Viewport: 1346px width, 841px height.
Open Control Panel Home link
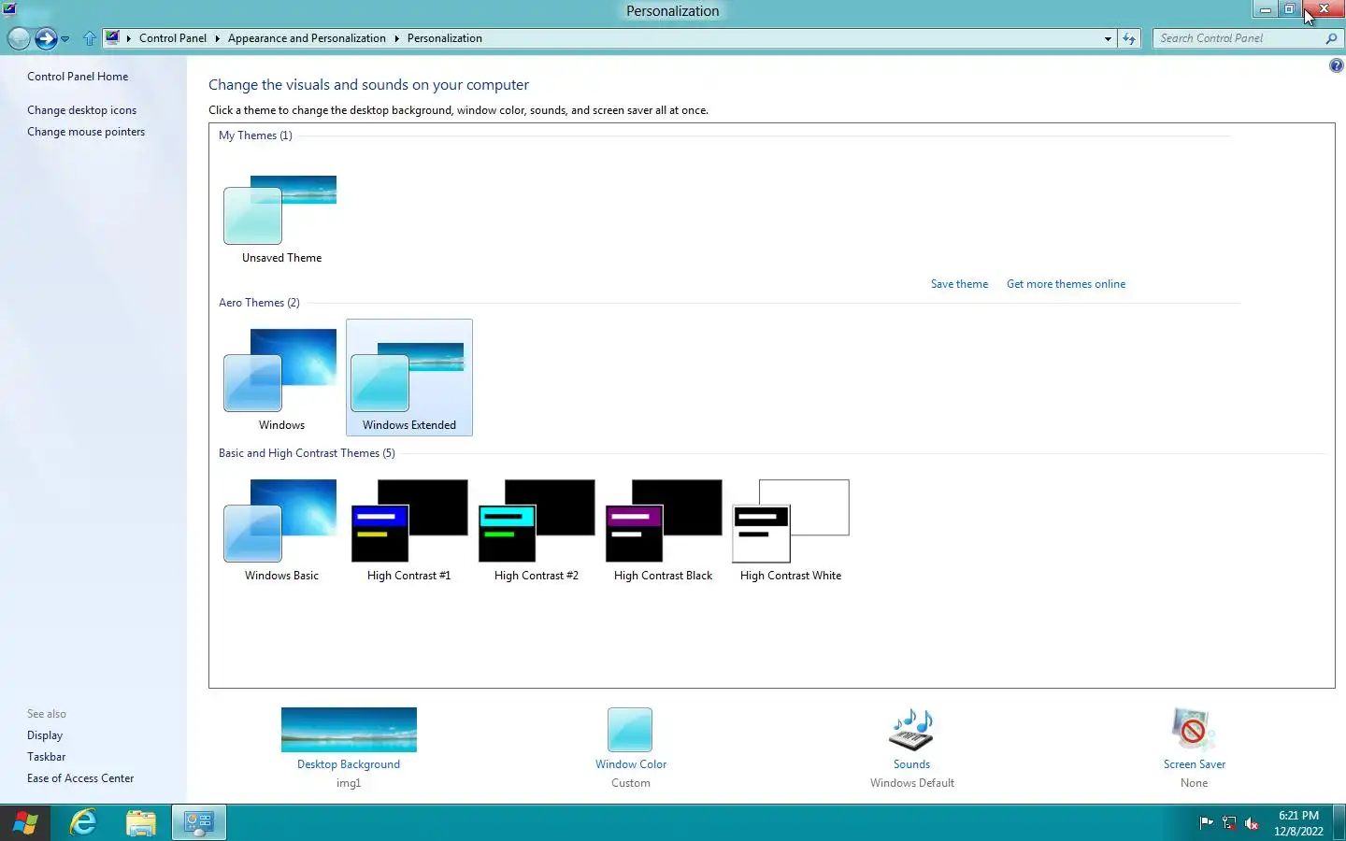pyautogui.click(x=78, y=77)
